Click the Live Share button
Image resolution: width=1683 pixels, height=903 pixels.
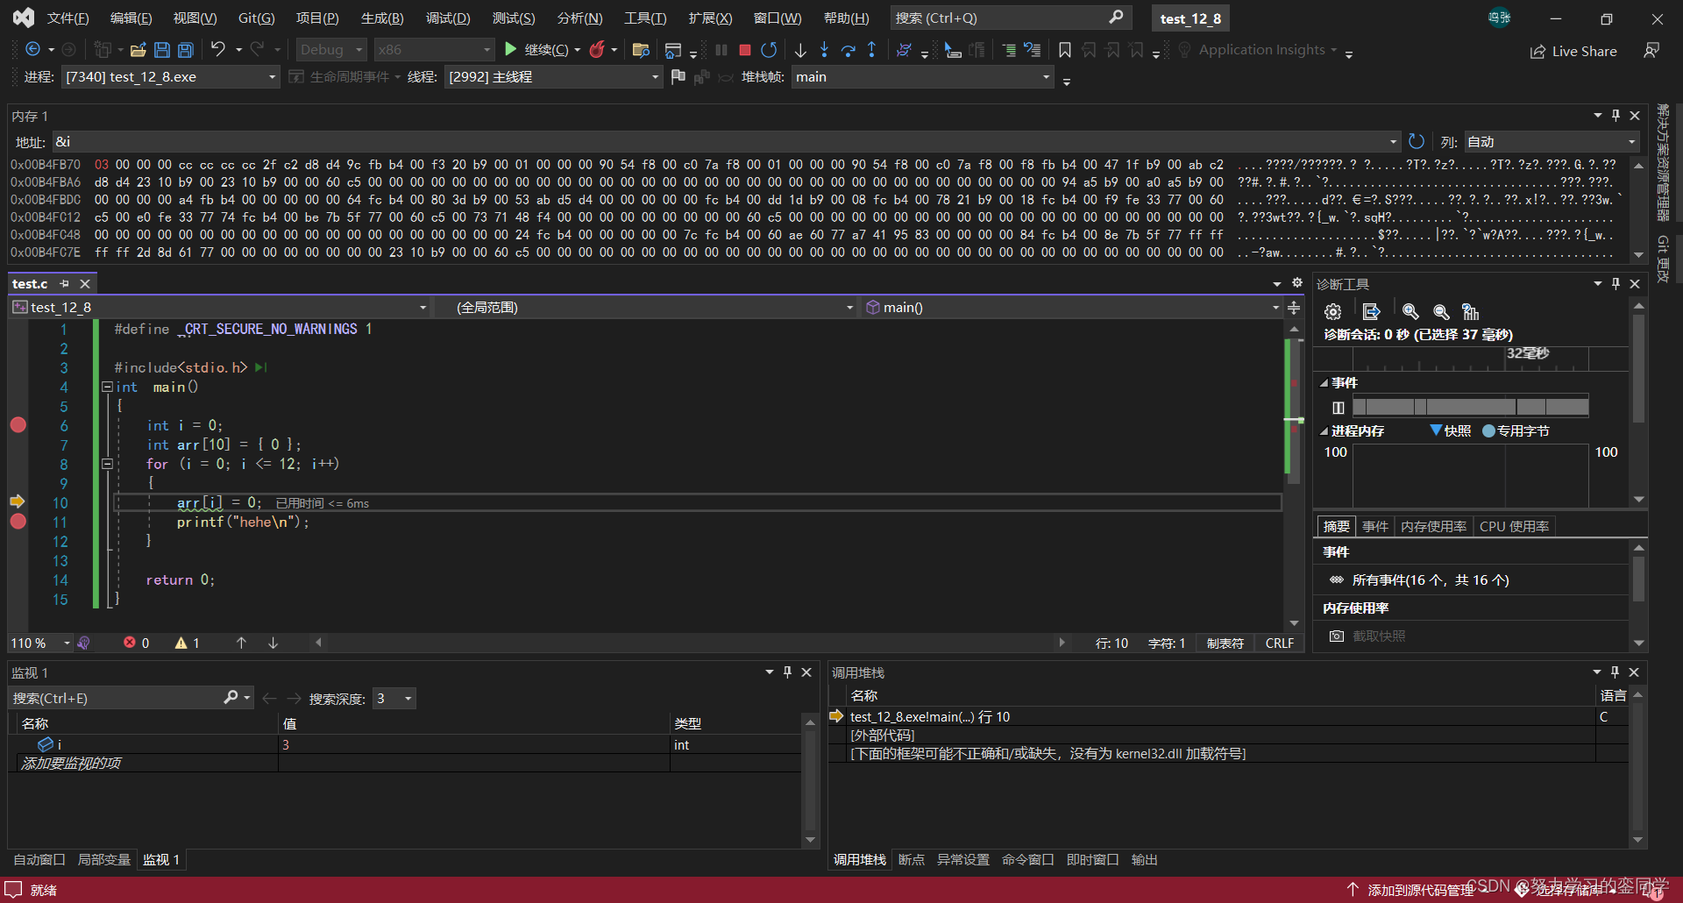coord(1573,50)
